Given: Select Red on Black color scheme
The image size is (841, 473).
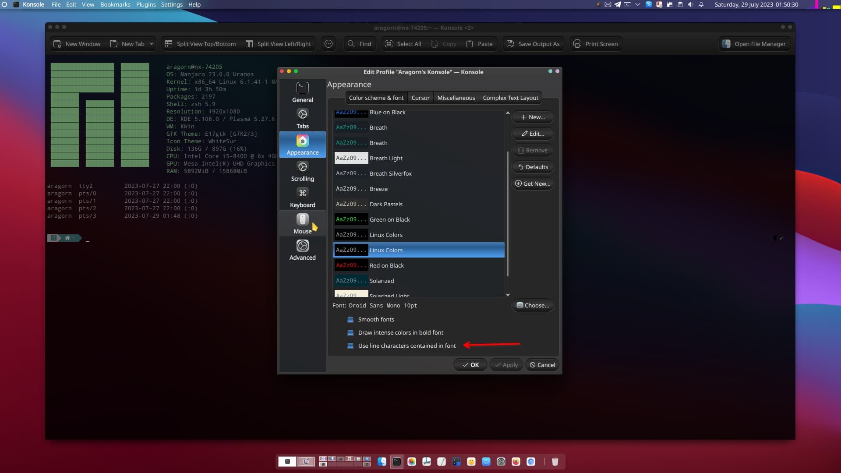Looking at the screenshot, I should point(418,265).
